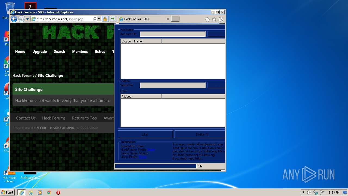Click the Hack Forums breadcrumb link

coord(23,75)
